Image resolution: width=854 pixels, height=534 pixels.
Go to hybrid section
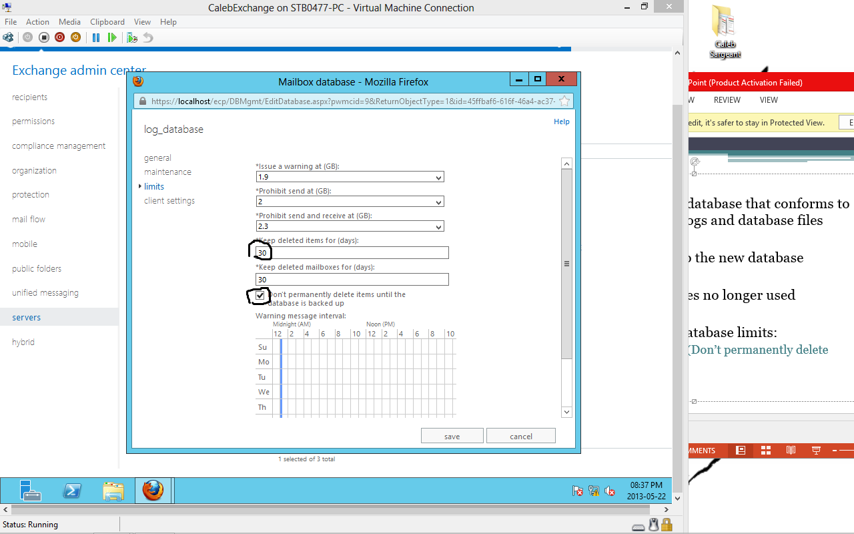tap(23, 342)
